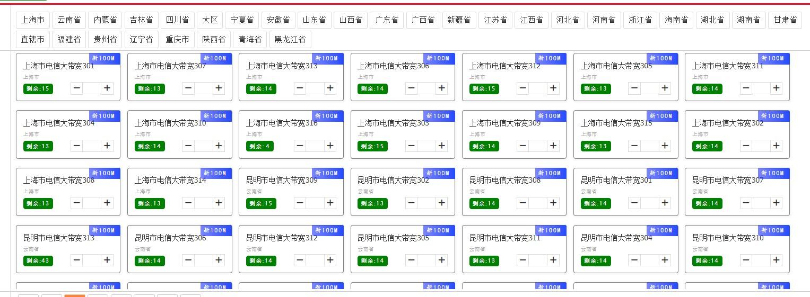The image size is (810, 297).
Task: Pick the 江苏省 region
Action: click(x=495, y=20)
